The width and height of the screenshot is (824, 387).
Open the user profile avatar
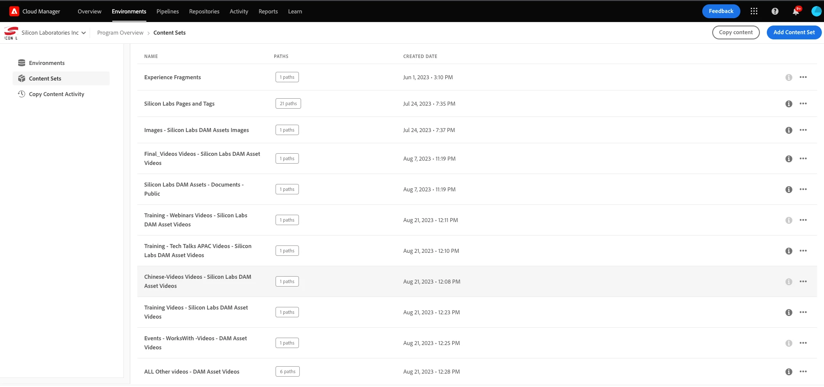point(816,11)
